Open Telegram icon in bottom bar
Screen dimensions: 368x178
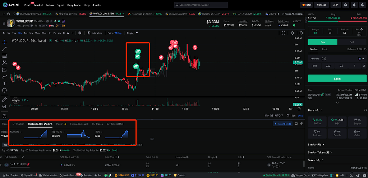pos(358,175)
